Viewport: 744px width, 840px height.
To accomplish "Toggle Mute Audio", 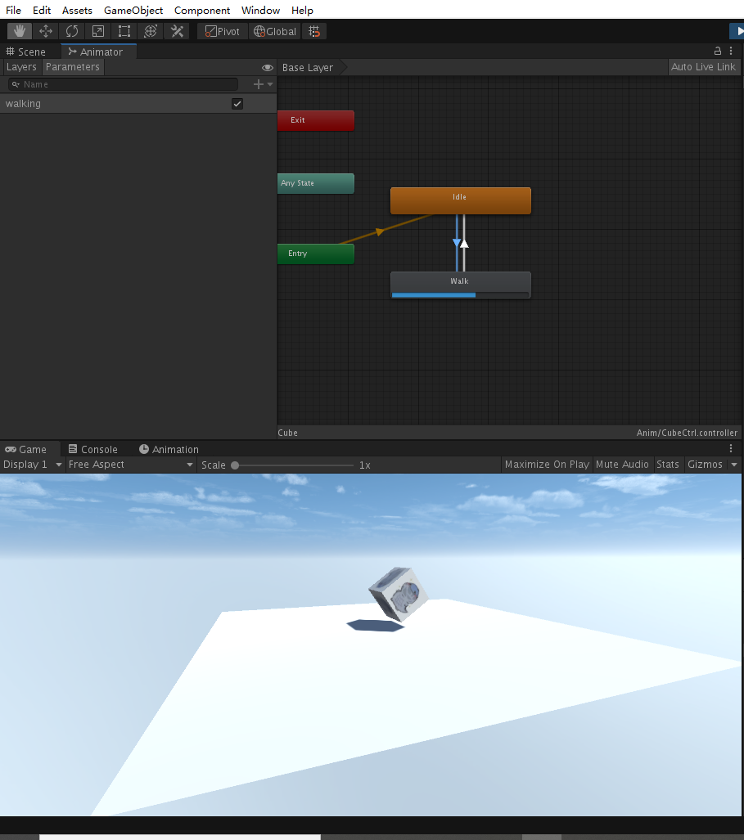I will pos(622,465).
